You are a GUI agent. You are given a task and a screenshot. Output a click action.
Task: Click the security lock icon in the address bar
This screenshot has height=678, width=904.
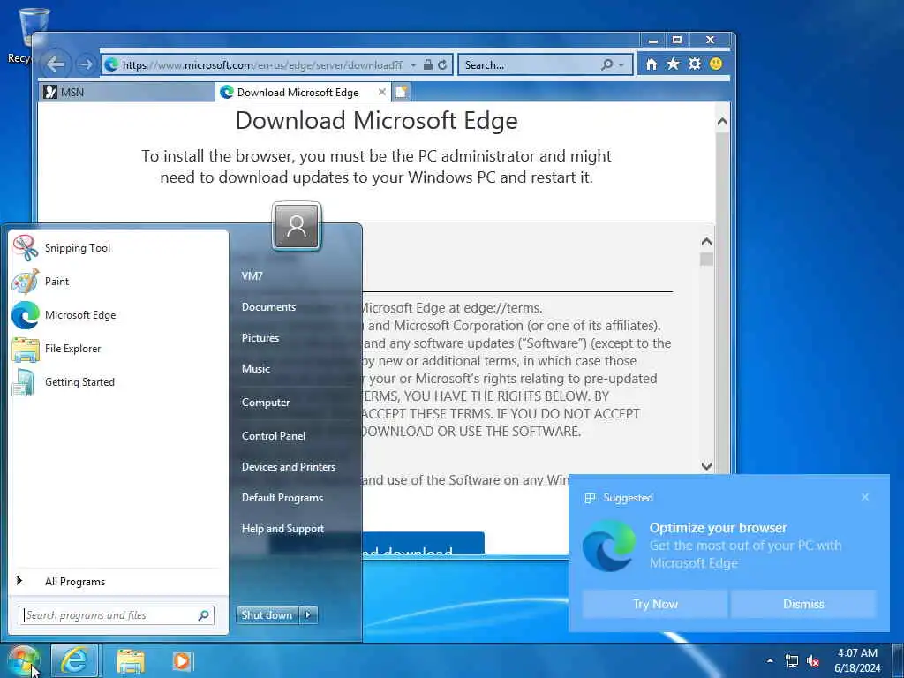point(428,64)
